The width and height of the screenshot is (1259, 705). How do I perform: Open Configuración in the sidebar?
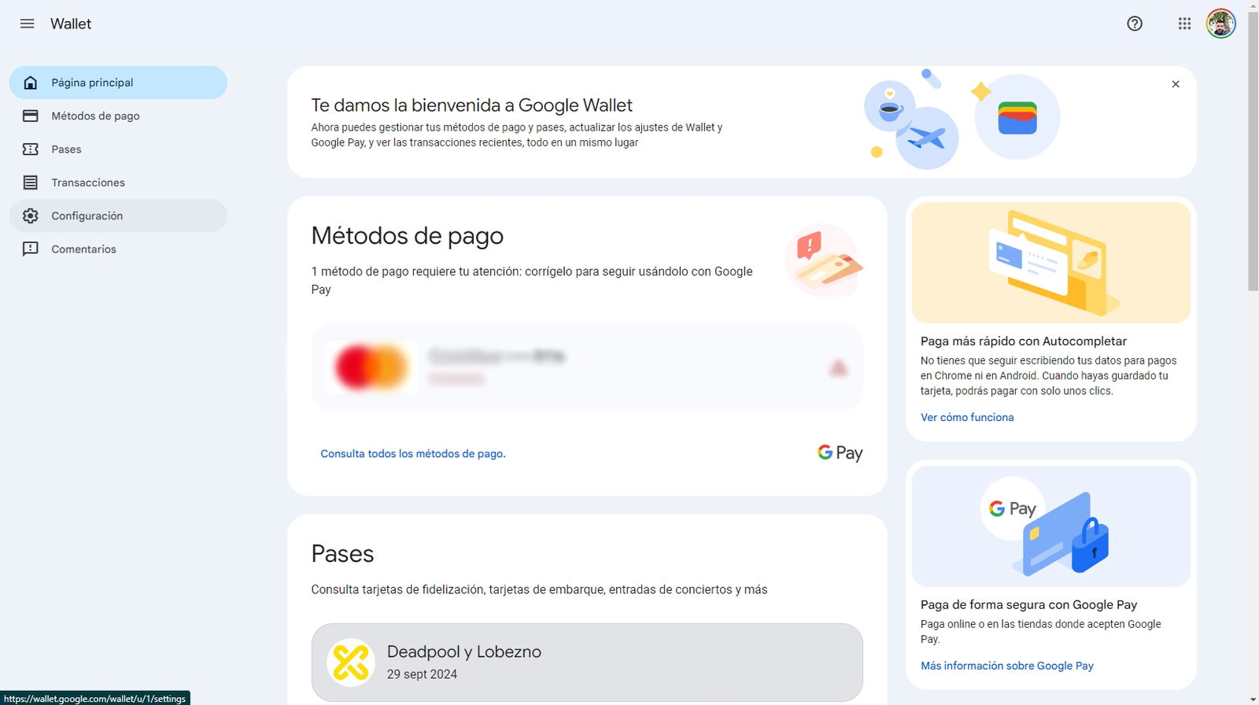[118, 216]
